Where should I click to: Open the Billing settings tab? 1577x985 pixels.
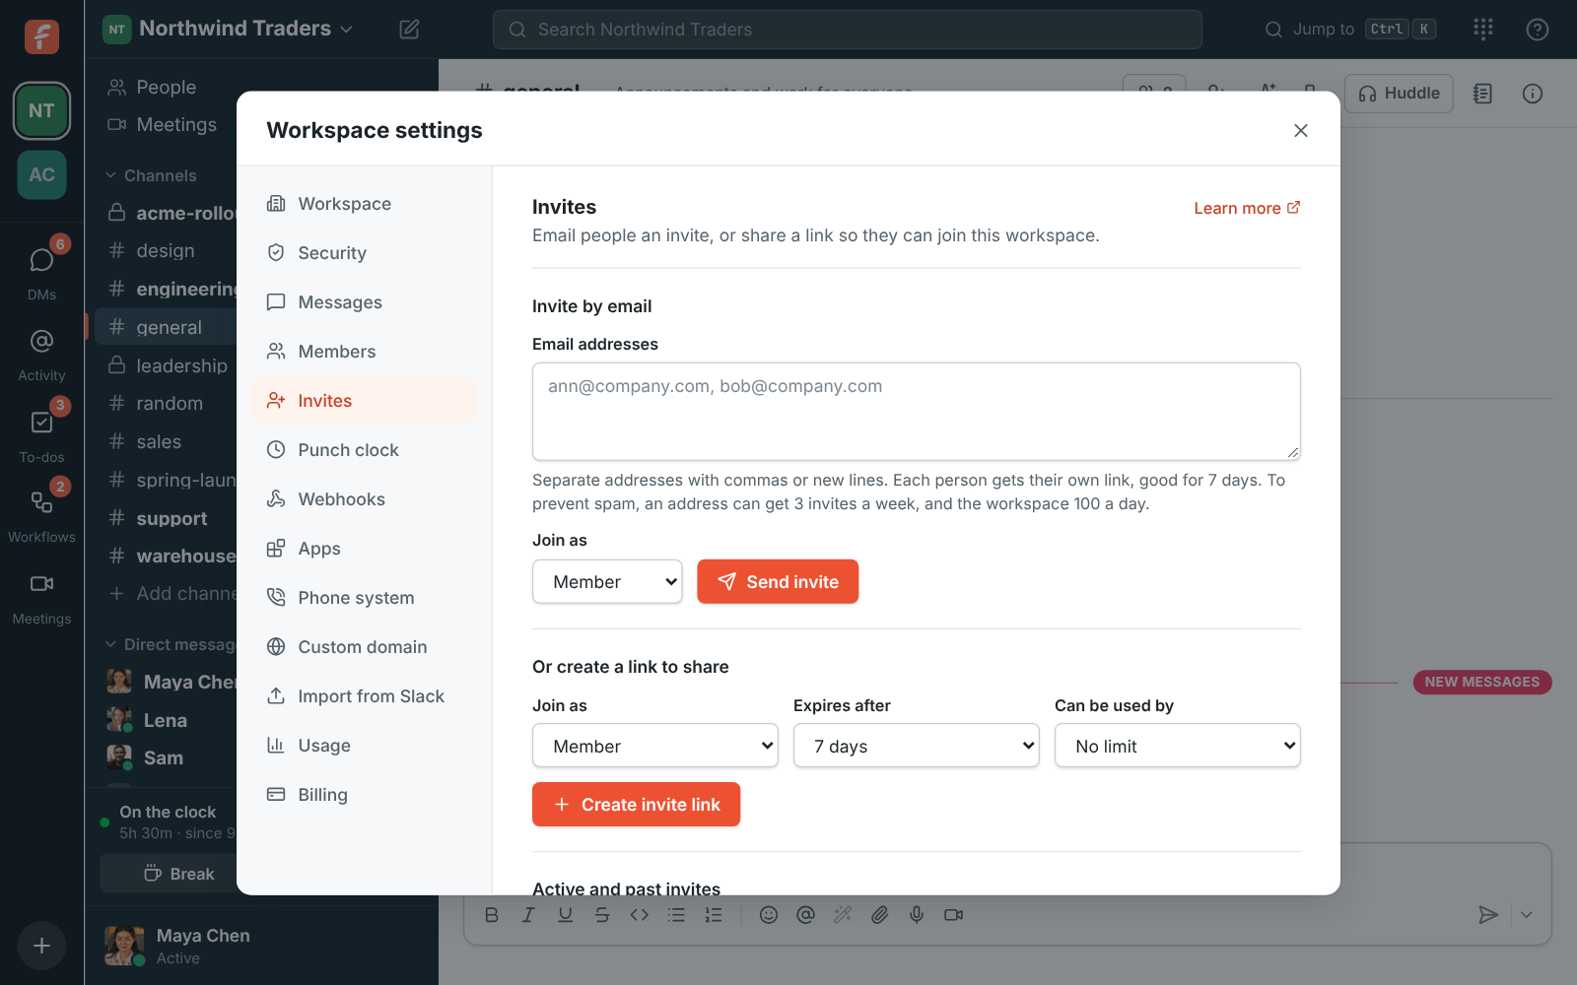tap(365, 795)
